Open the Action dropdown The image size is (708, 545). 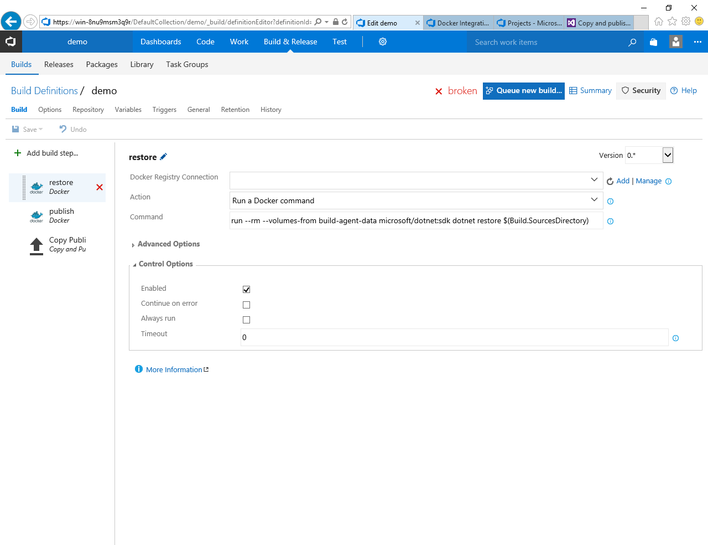coord(416,200)
